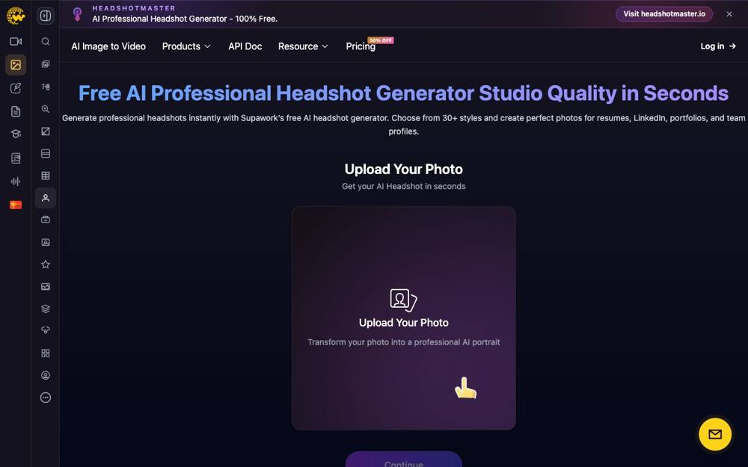The image size is (748, 467).
Task: Open the briefcase card icon
Action: coord(46,220)
